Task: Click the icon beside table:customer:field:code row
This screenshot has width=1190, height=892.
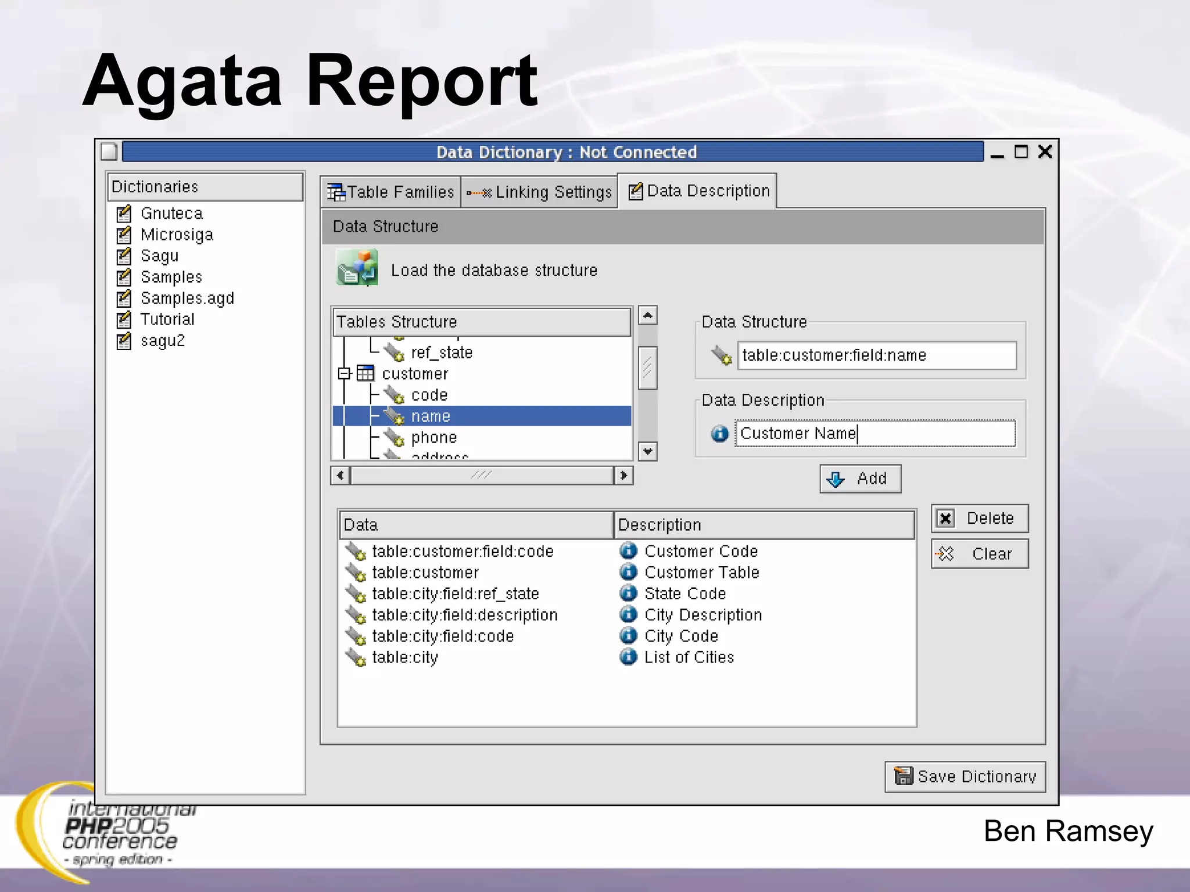Action: point(355,551)
